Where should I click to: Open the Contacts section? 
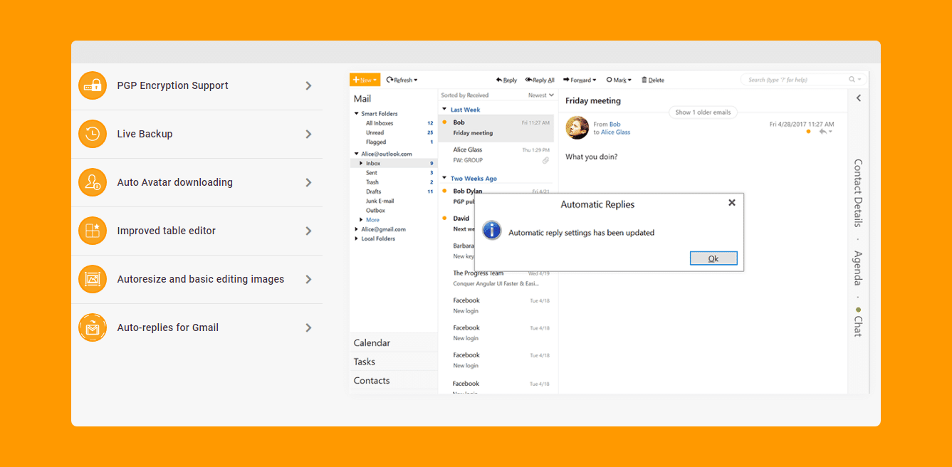372,381
